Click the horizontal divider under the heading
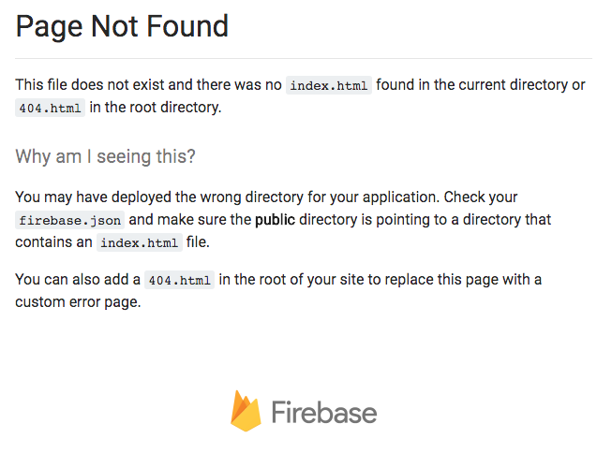The width and height of the screenshot is (612, 453). 304,58
